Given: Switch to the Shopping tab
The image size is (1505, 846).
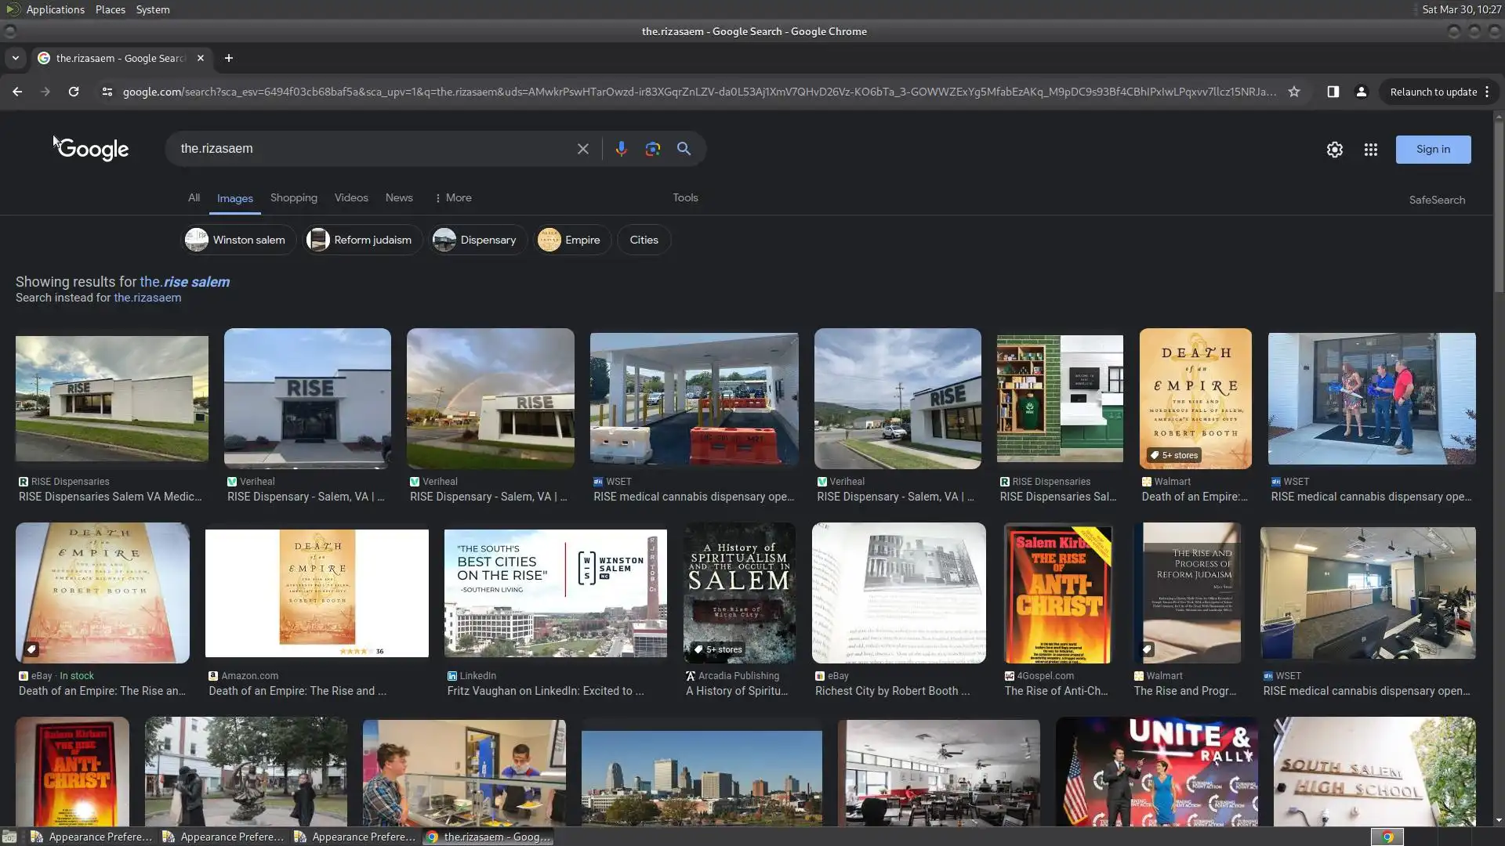Looking at the screenshot, I should pyautogui.click(x=293, y=198).
